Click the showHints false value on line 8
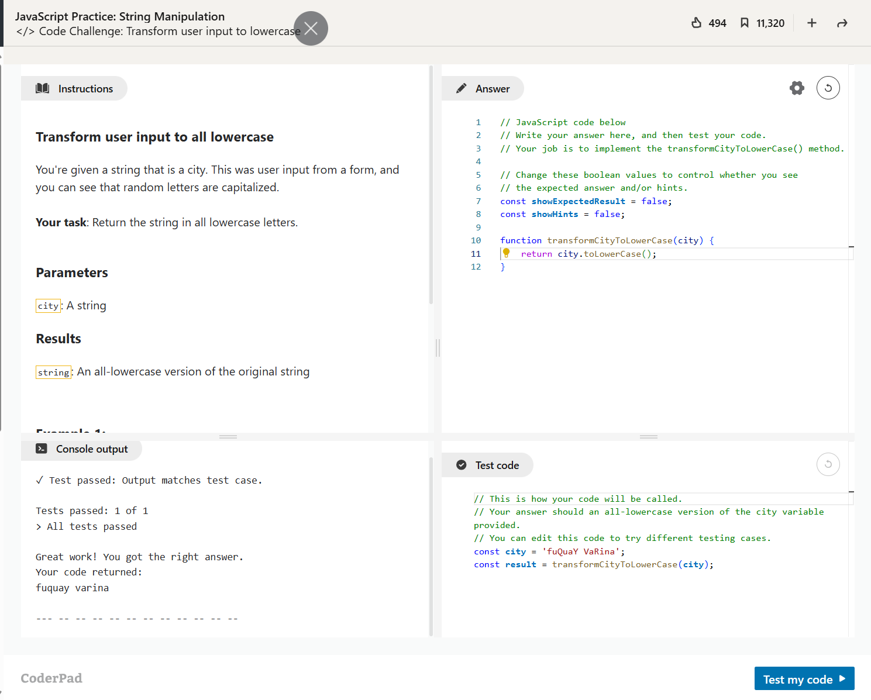This screenshot has height=700, width=871. click(x=607, y=215)
